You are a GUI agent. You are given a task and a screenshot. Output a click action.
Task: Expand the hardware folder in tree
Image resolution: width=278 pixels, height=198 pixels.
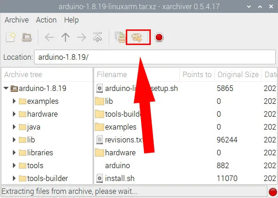point(14,114)
